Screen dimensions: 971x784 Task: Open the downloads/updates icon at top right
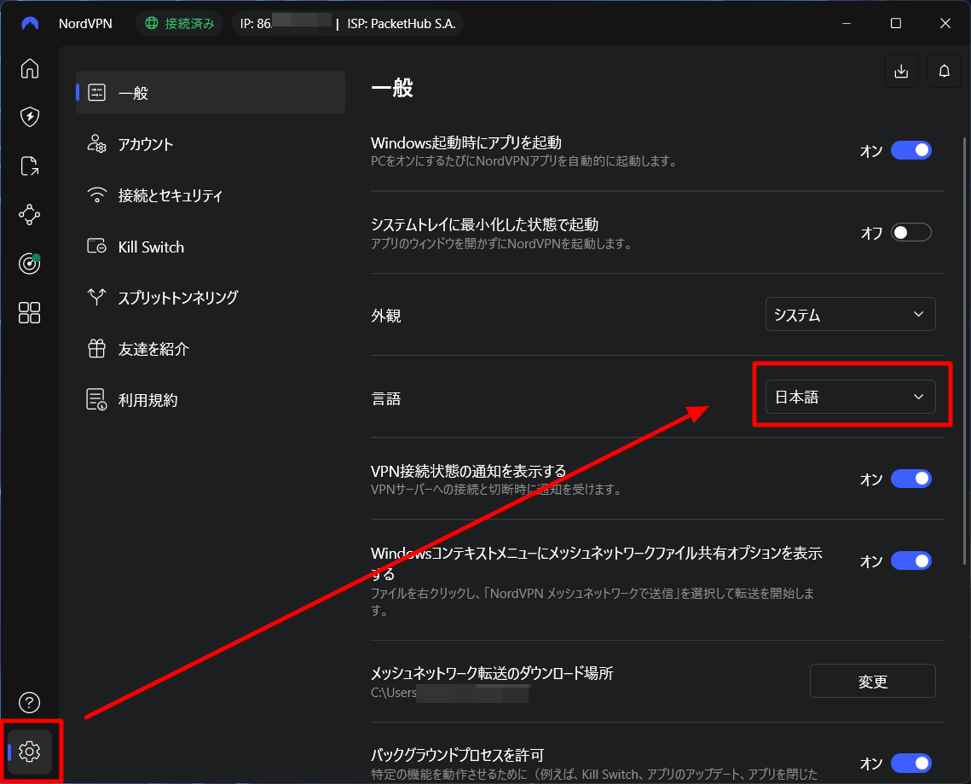[901, 71]
